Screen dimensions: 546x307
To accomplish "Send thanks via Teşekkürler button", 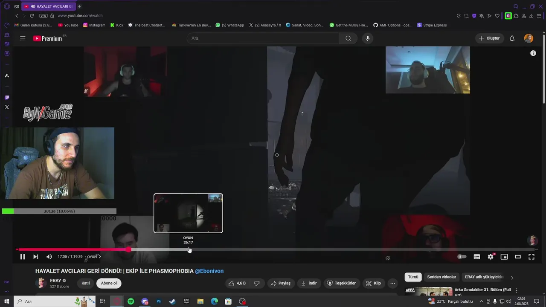I will pos(341,283).
